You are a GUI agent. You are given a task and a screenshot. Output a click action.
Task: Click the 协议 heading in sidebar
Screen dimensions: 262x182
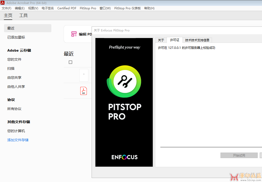tap(11, 100)
